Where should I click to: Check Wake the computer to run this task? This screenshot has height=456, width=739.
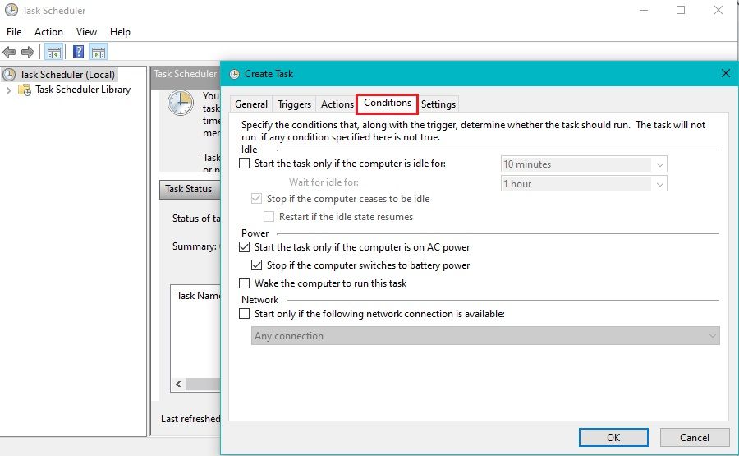coord(244,283)
